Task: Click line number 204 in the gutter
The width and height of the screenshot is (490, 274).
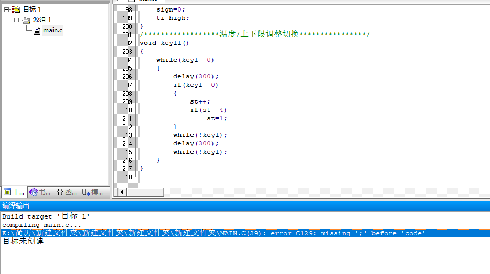Action: pyautogui.click(x=127, y=60)
